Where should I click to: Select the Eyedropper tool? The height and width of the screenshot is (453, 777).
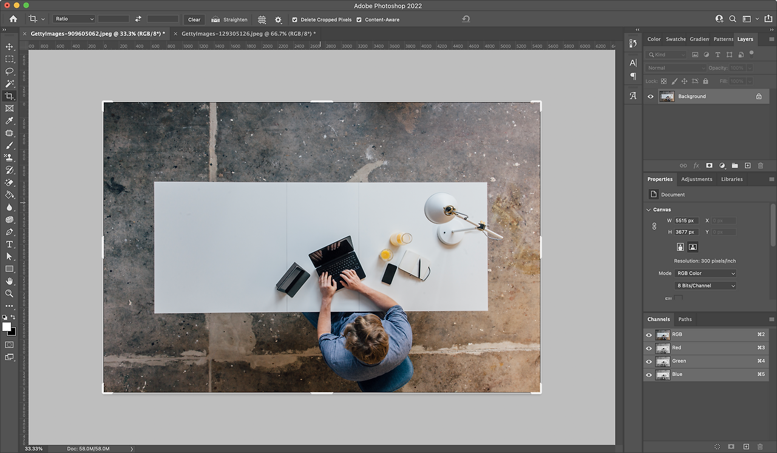9,121
